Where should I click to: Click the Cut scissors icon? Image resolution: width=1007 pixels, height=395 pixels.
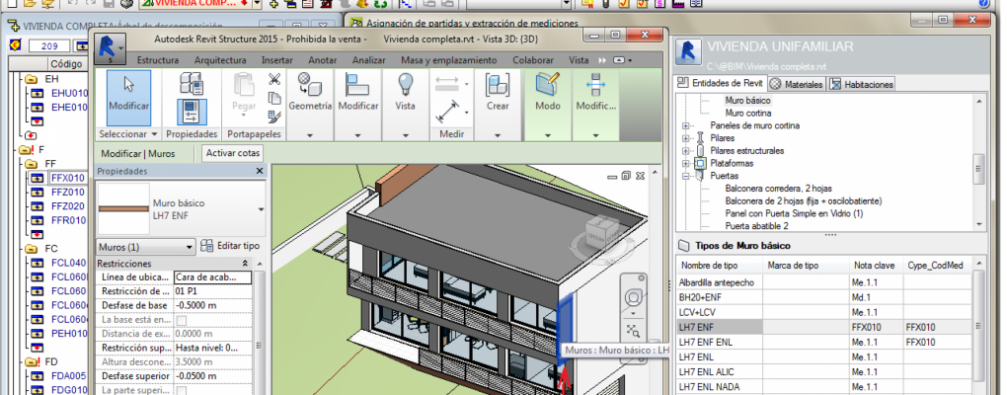[274, 80]
